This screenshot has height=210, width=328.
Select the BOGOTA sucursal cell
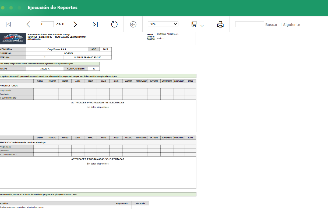69,53
